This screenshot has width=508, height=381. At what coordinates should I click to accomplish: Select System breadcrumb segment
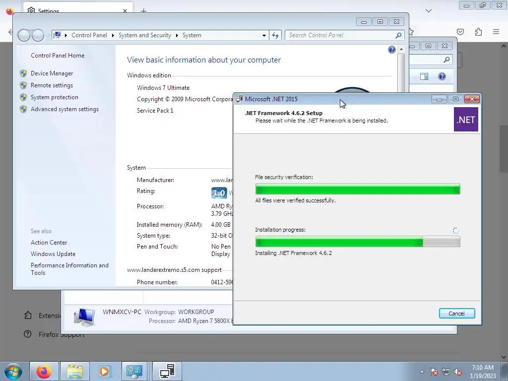click(x=192, y=35)
